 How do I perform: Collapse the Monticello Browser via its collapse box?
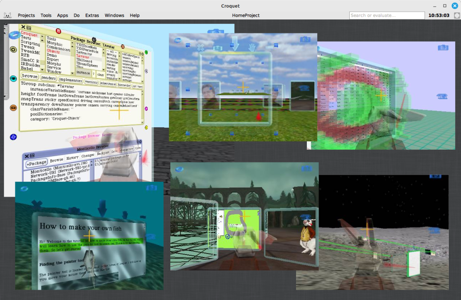click(x=32, y=156)
